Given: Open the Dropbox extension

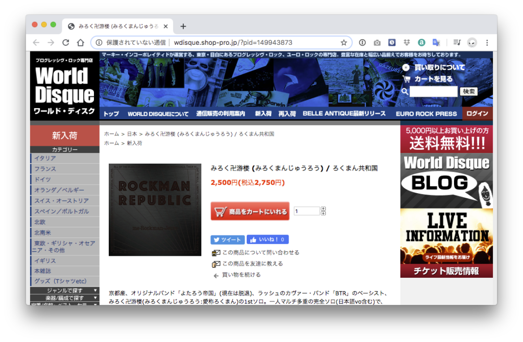Looking at the screenshot, I should point(407,43).
